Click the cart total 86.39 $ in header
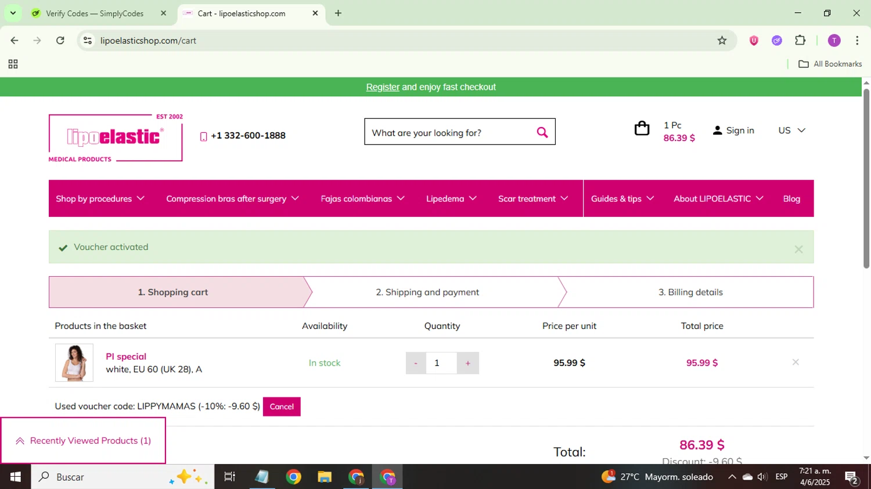The image size is (871, 489). (679, 138)
